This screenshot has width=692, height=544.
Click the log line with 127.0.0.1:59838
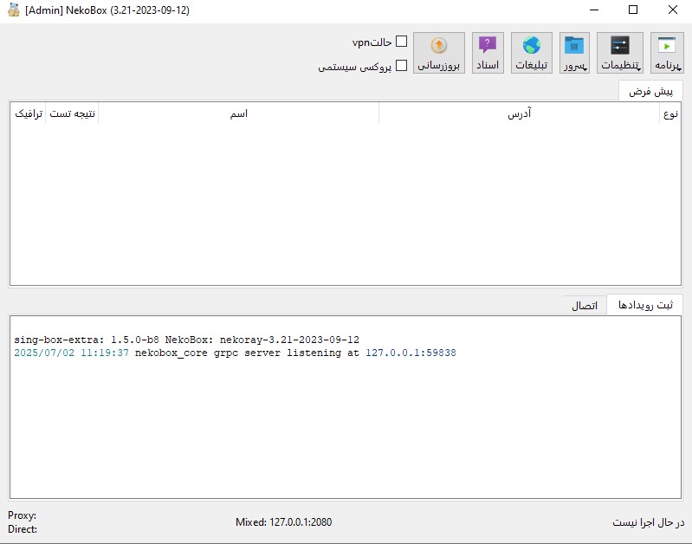coord(235,353)
